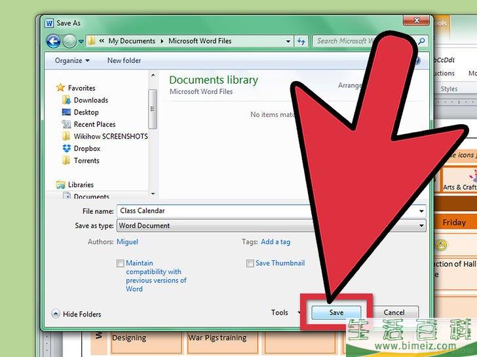Screen dimensions: 477x357
Task: Open the Tools dropdown
Action: [286, 313]
